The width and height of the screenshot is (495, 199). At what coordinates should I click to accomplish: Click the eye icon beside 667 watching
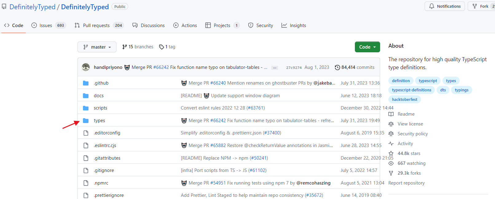(391, 163)
